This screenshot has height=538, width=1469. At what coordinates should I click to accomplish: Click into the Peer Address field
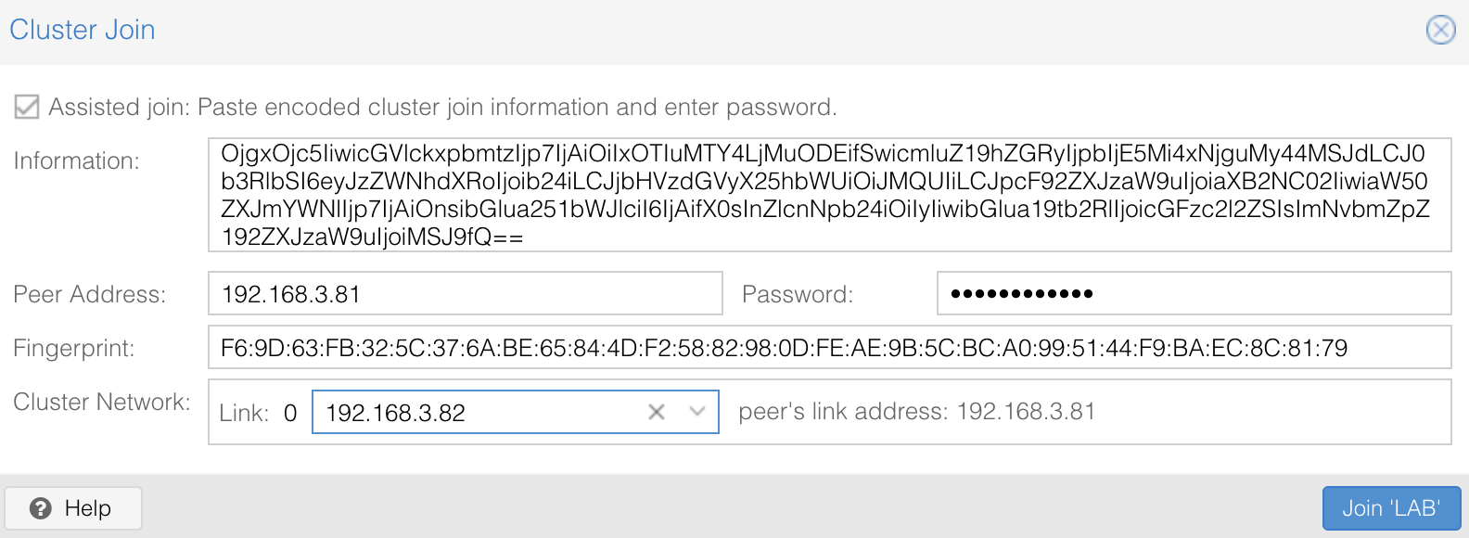tap(465, 294)
